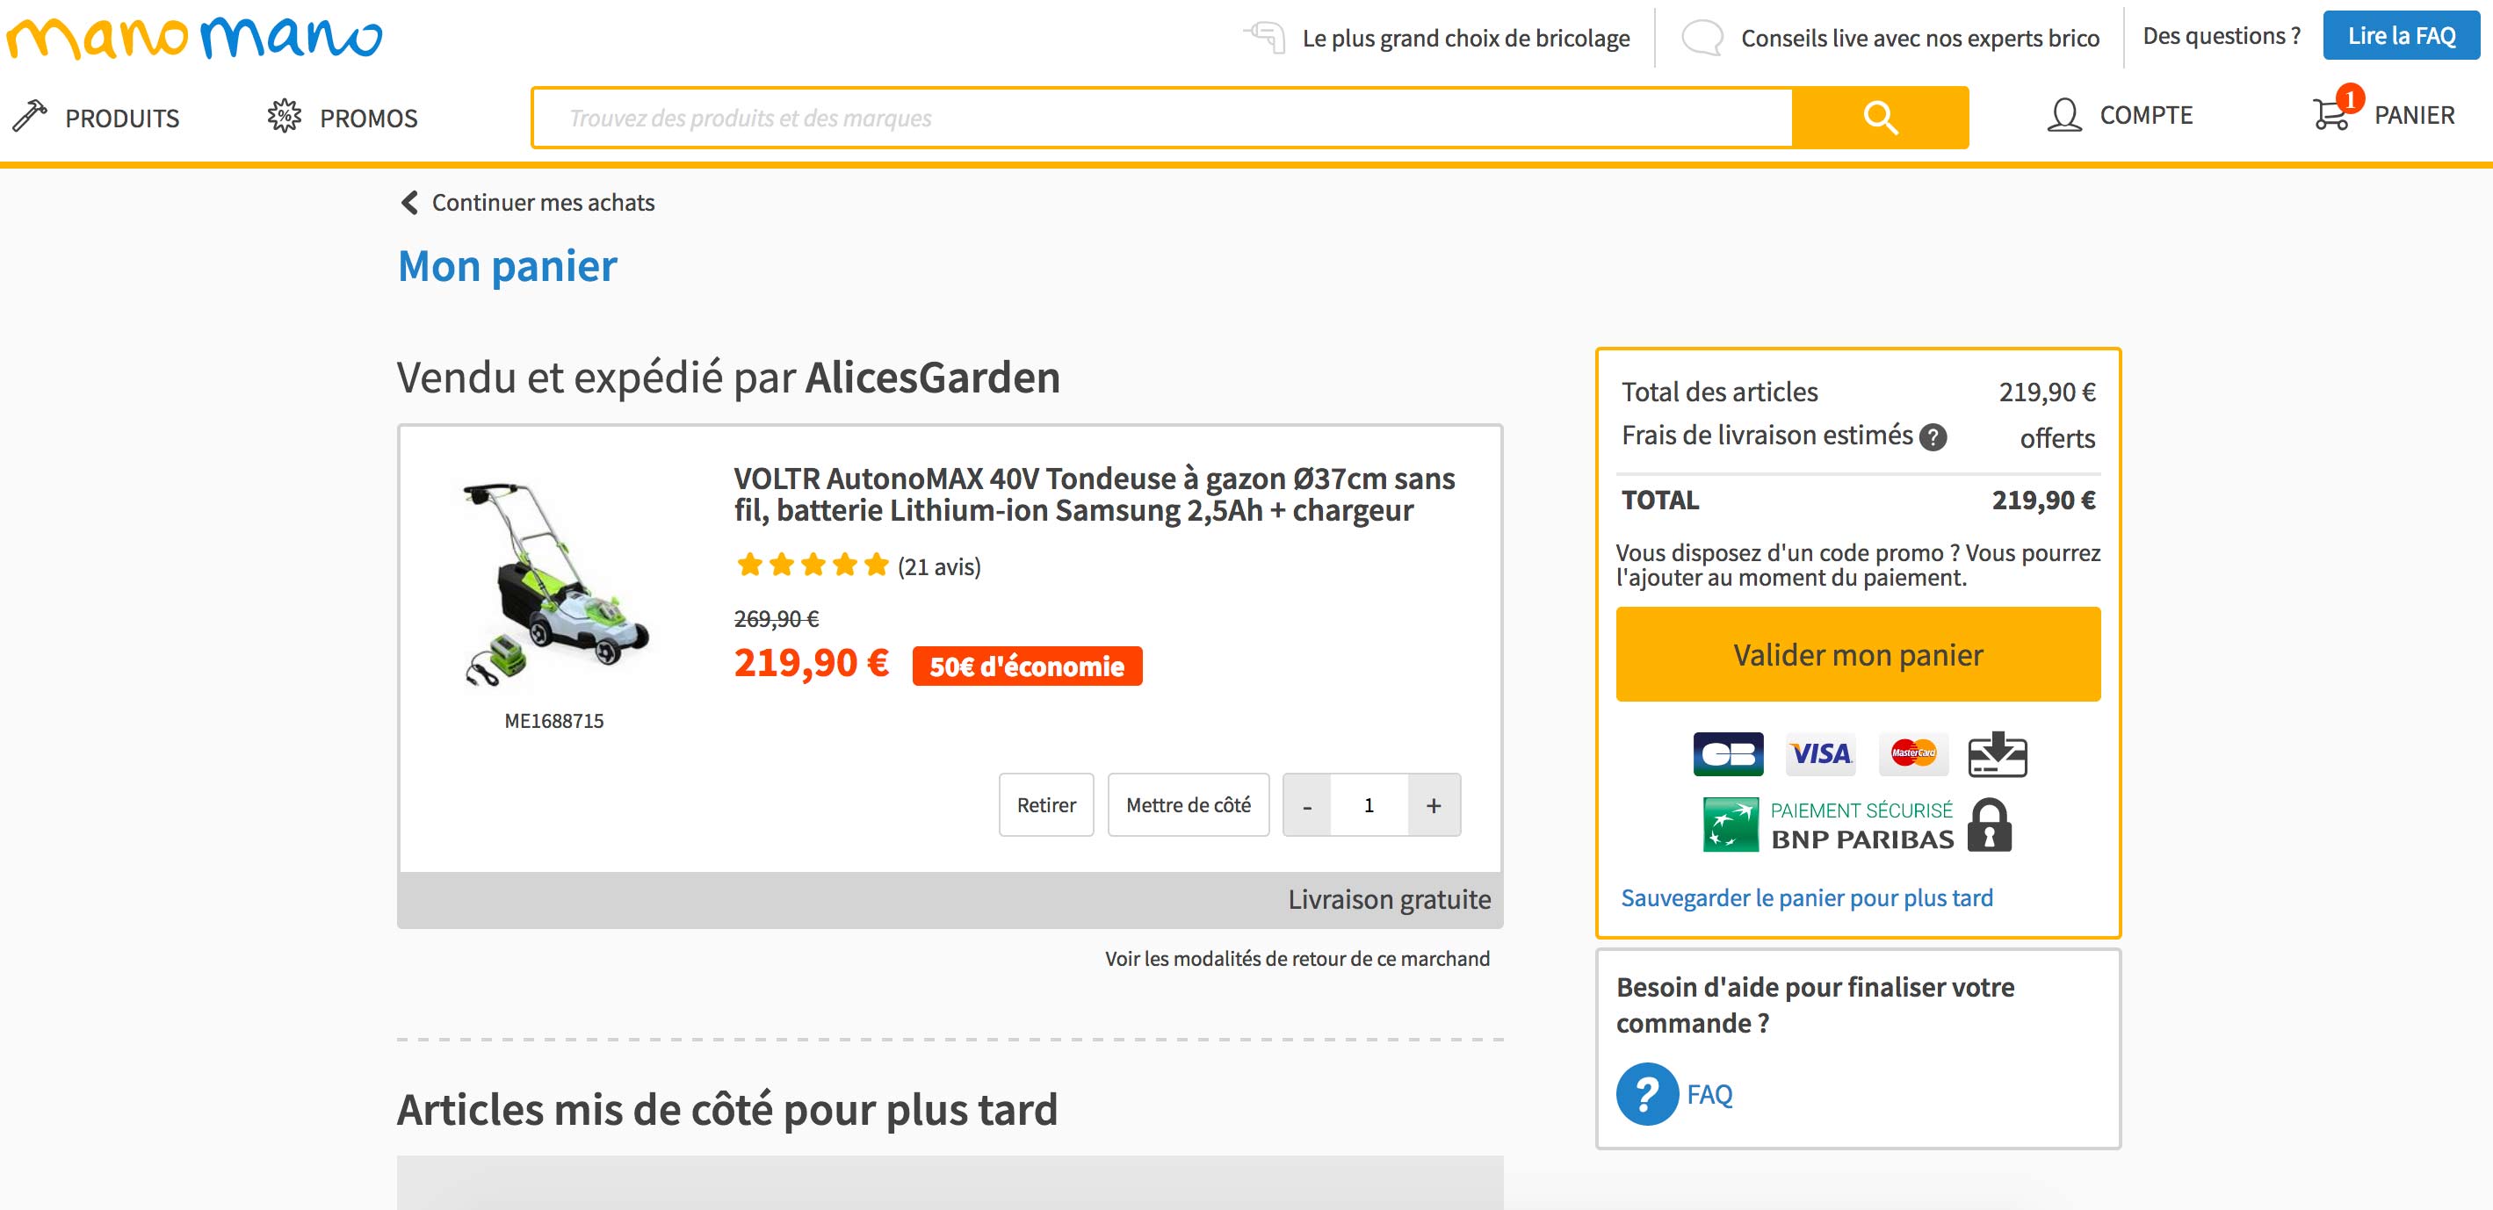This screenshot has width=2493, height=1210.
Task: Click Valider mon panier button
Action: click(1858, 654)
